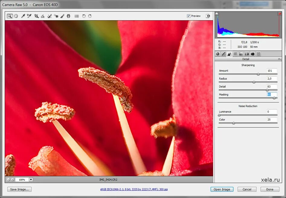Pick the White Balance eyedropper tool
The image size is (286, 198).
click(x=23, y=16)
